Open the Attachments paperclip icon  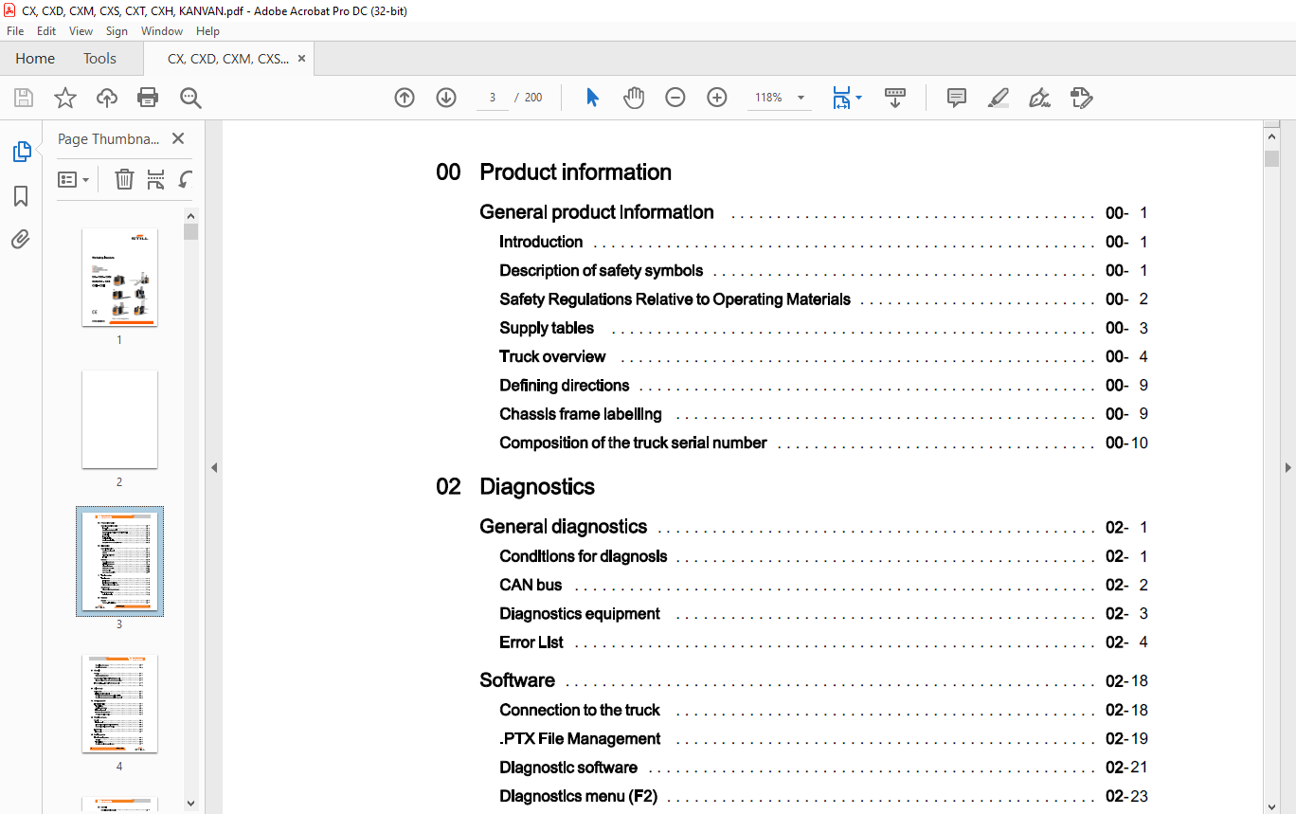pos(21,239)
